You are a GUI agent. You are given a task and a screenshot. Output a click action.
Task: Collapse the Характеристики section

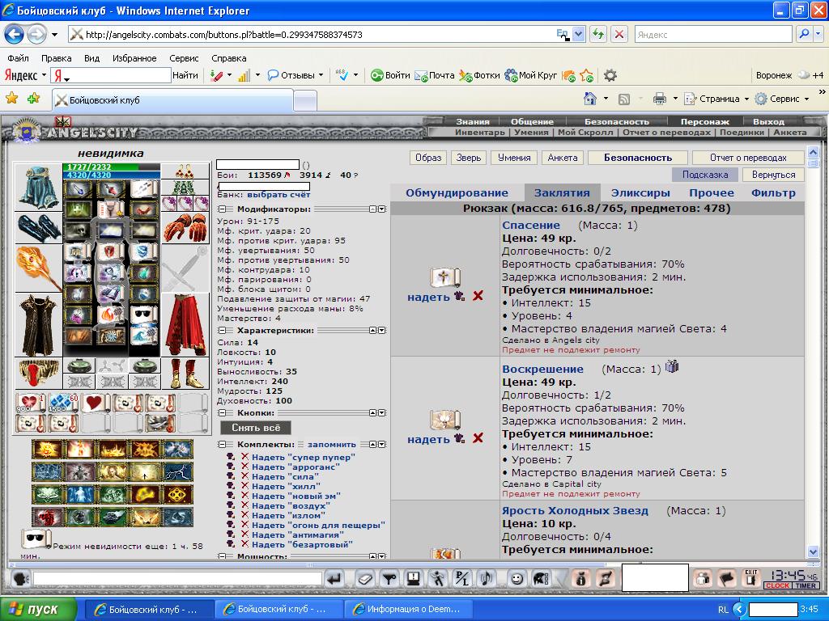tap(222, 330)
